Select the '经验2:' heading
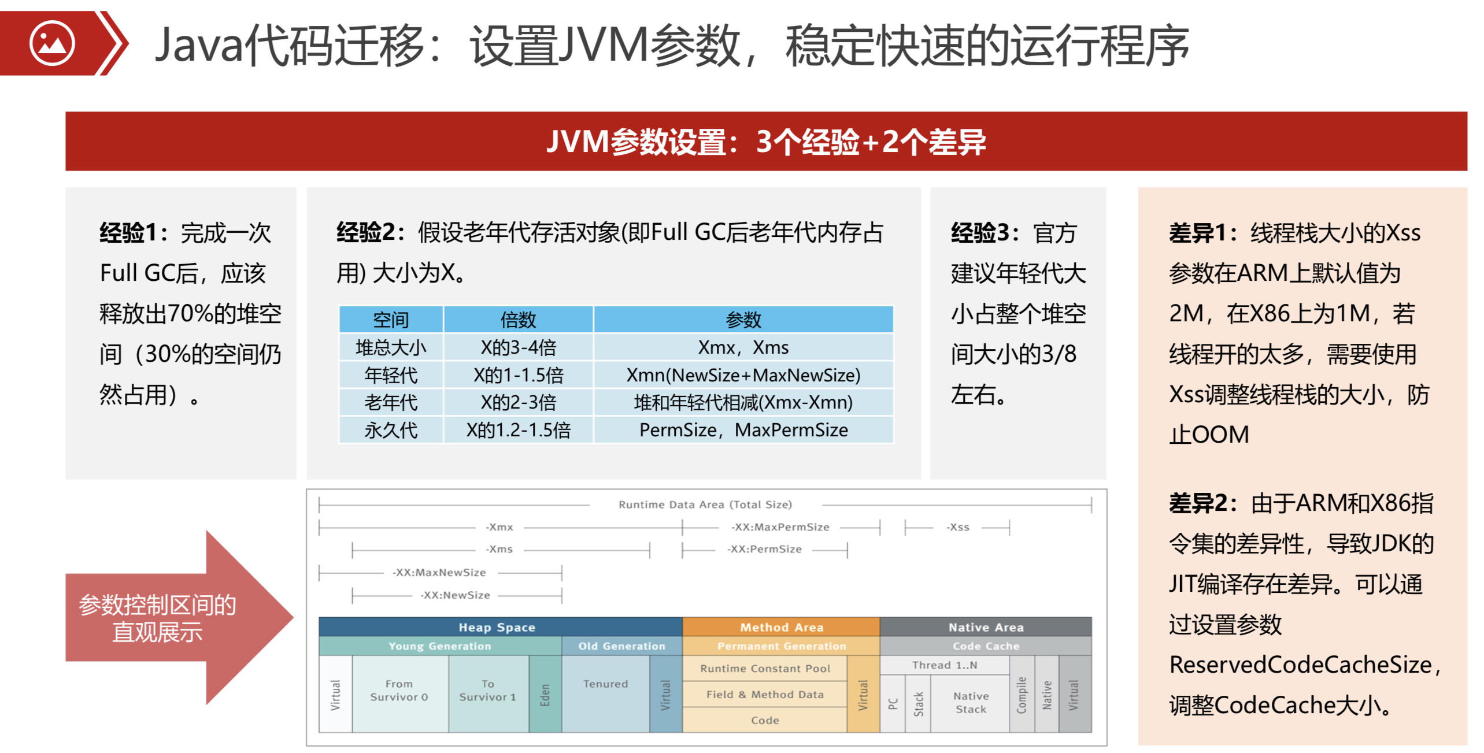 (x=371, y=232)
